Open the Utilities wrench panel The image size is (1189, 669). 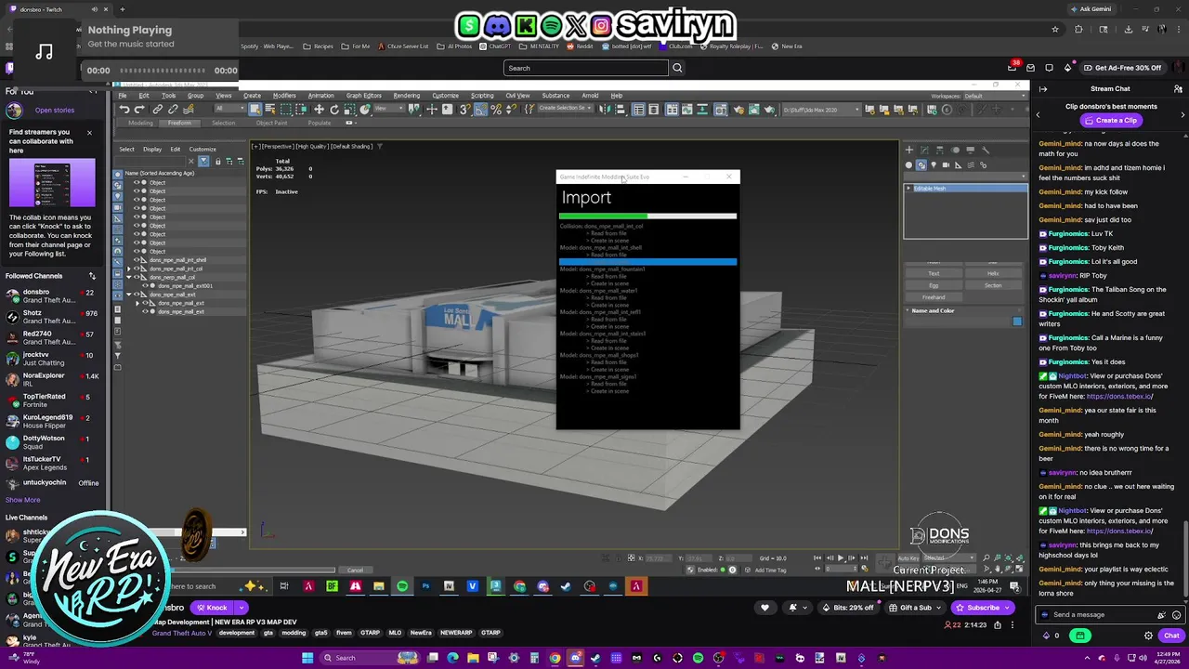click(986, 150)
